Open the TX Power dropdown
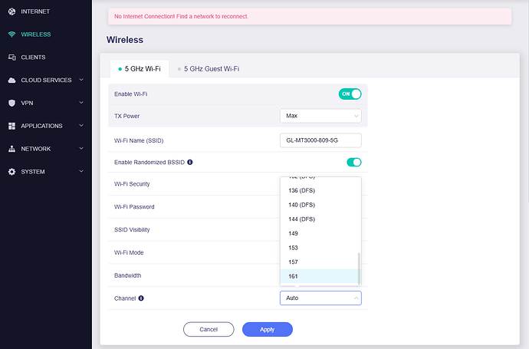 coord(320,116)
